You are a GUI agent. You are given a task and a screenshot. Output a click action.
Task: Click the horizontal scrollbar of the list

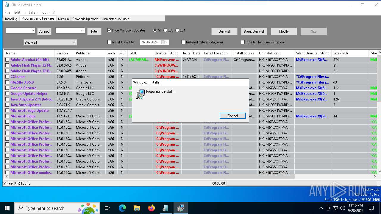click(152, 176)
